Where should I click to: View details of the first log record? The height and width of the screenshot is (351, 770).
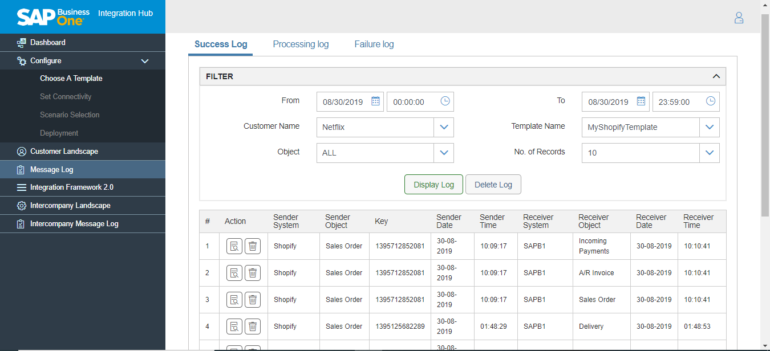point(234,246)
